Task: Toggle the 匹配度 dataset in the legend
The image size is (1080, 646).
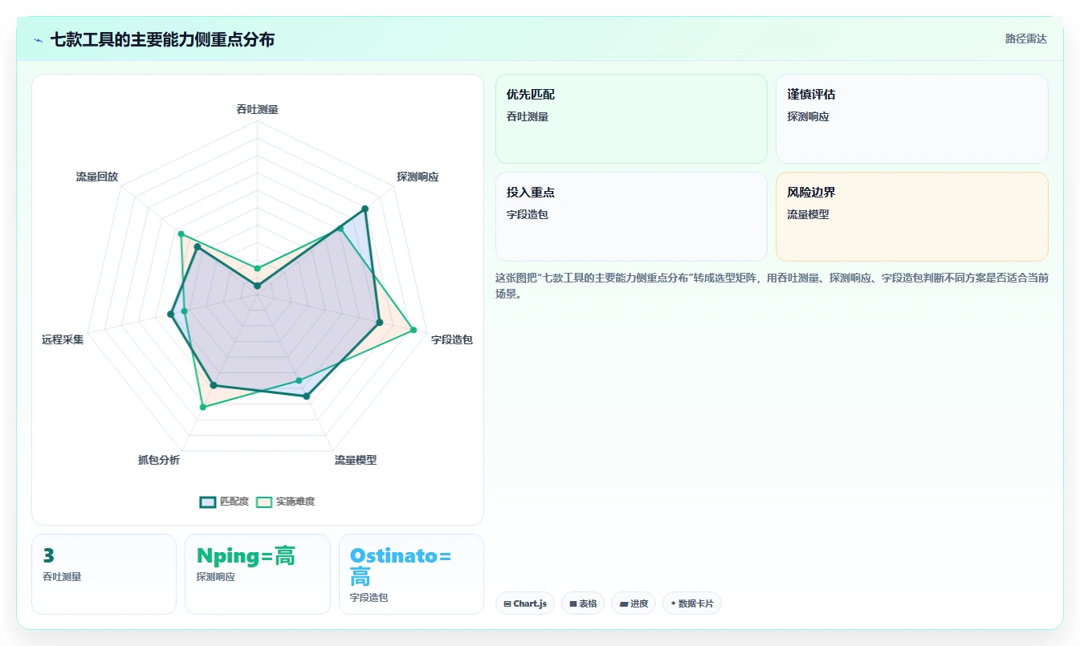Action: pos(224,502)
